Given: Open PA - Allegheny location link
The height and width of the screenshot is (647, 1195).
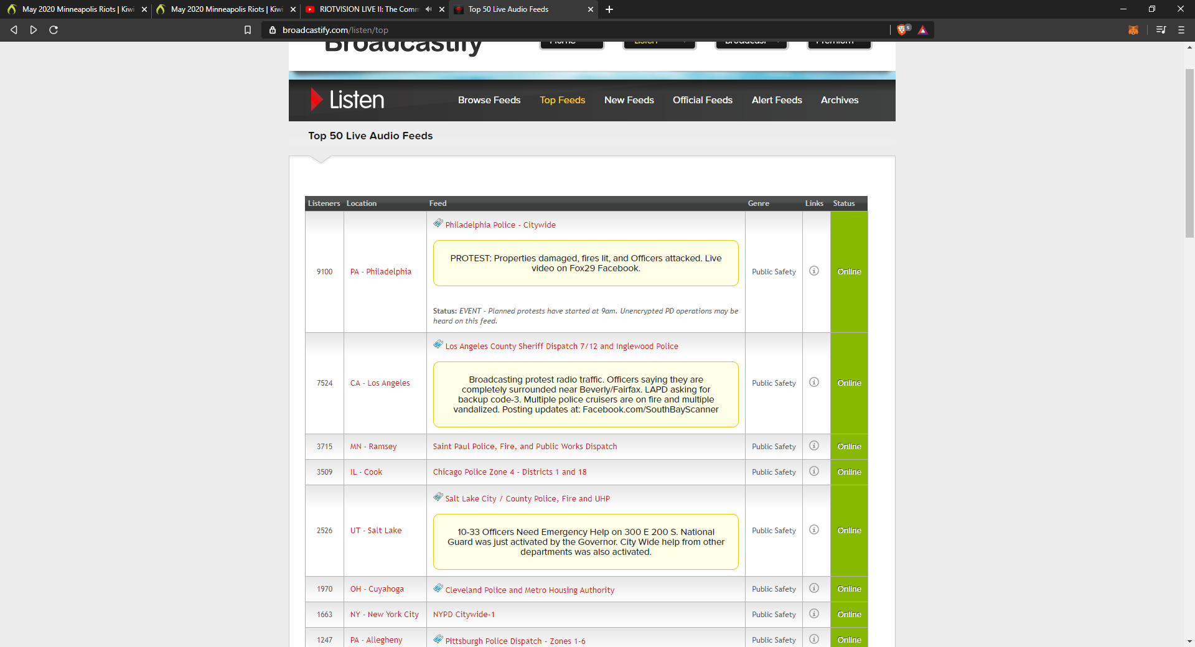Looking at the screenshot, I should pos(377,640).
